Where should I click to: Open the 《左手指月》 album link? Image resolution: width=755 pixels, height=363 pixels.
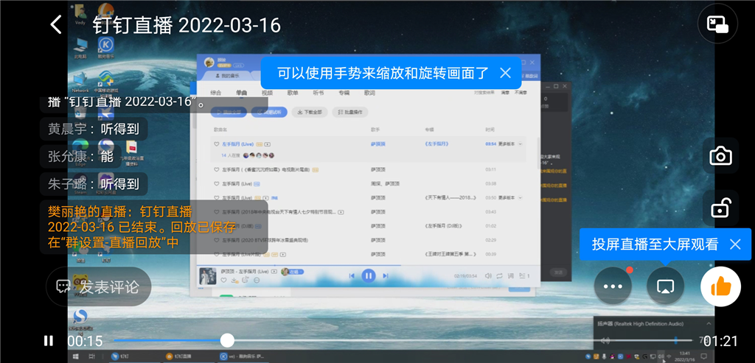(x=438, y=144)
